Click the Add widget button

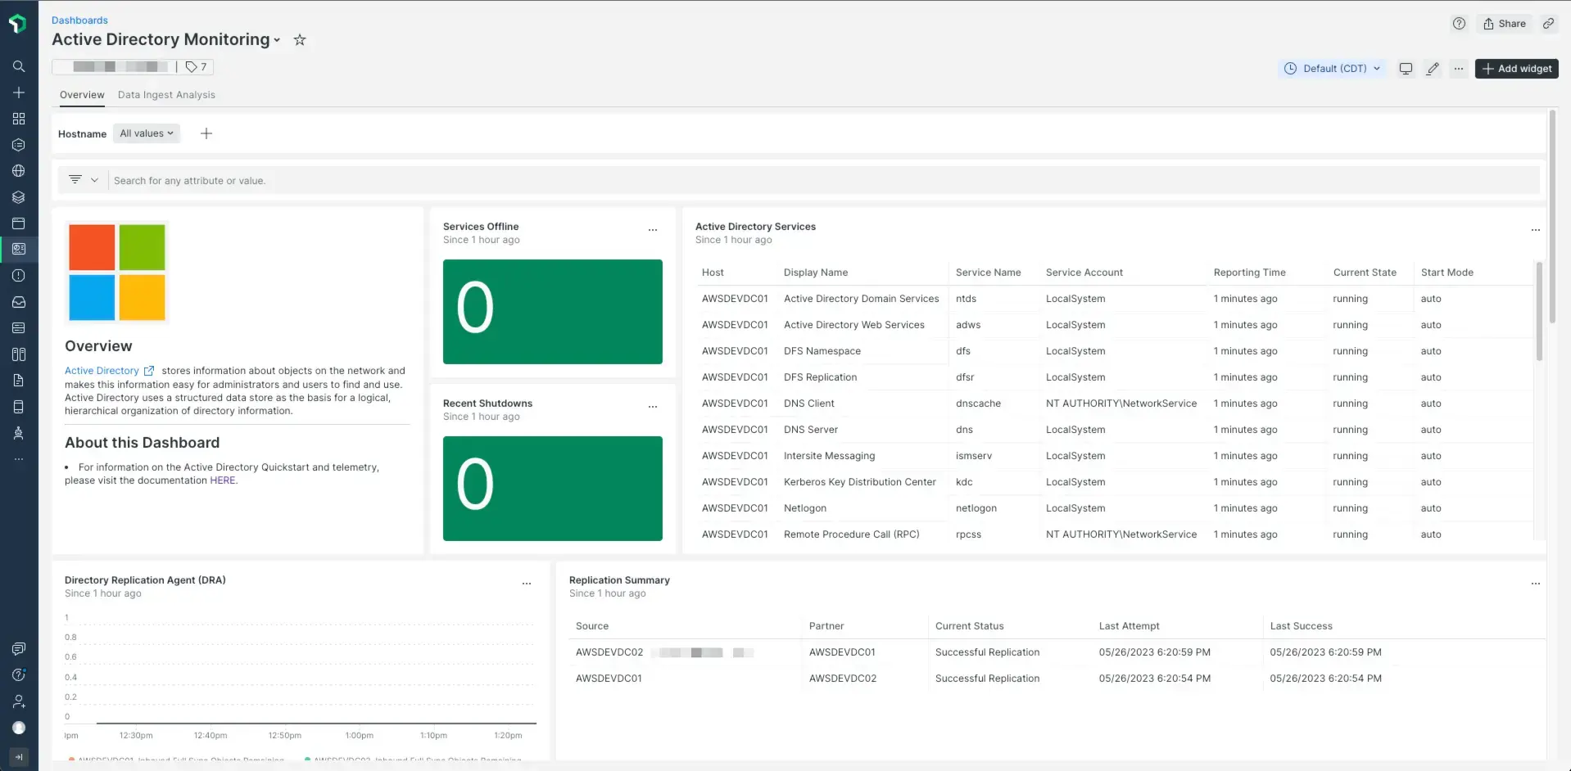pyautogui.click(x=1516, y=69)
